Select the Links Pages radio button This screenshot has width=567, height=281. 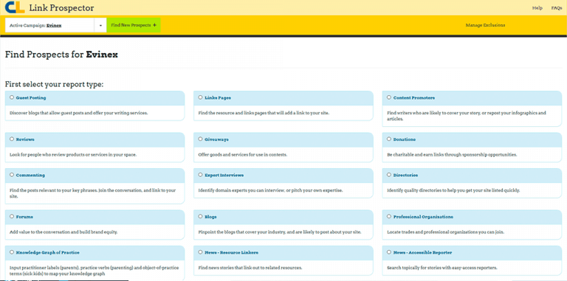[x=201, y=97]
